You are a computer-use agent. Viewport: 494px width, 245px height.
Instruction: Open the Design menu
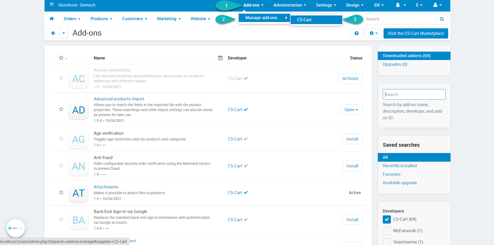pyautogui.click(x=355, y=5)
